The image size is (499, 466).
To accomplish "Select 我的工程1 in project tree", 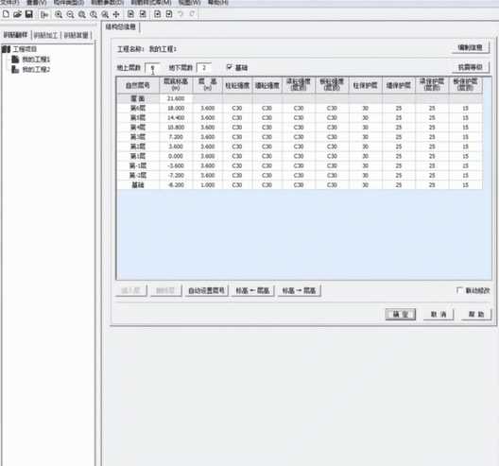I will pyautogui.click(x=36, y=60).
